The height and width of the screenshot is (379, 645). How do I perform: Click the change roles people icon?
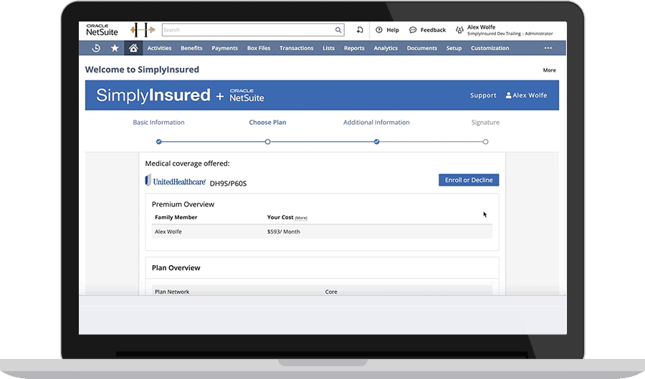[459, 30]
